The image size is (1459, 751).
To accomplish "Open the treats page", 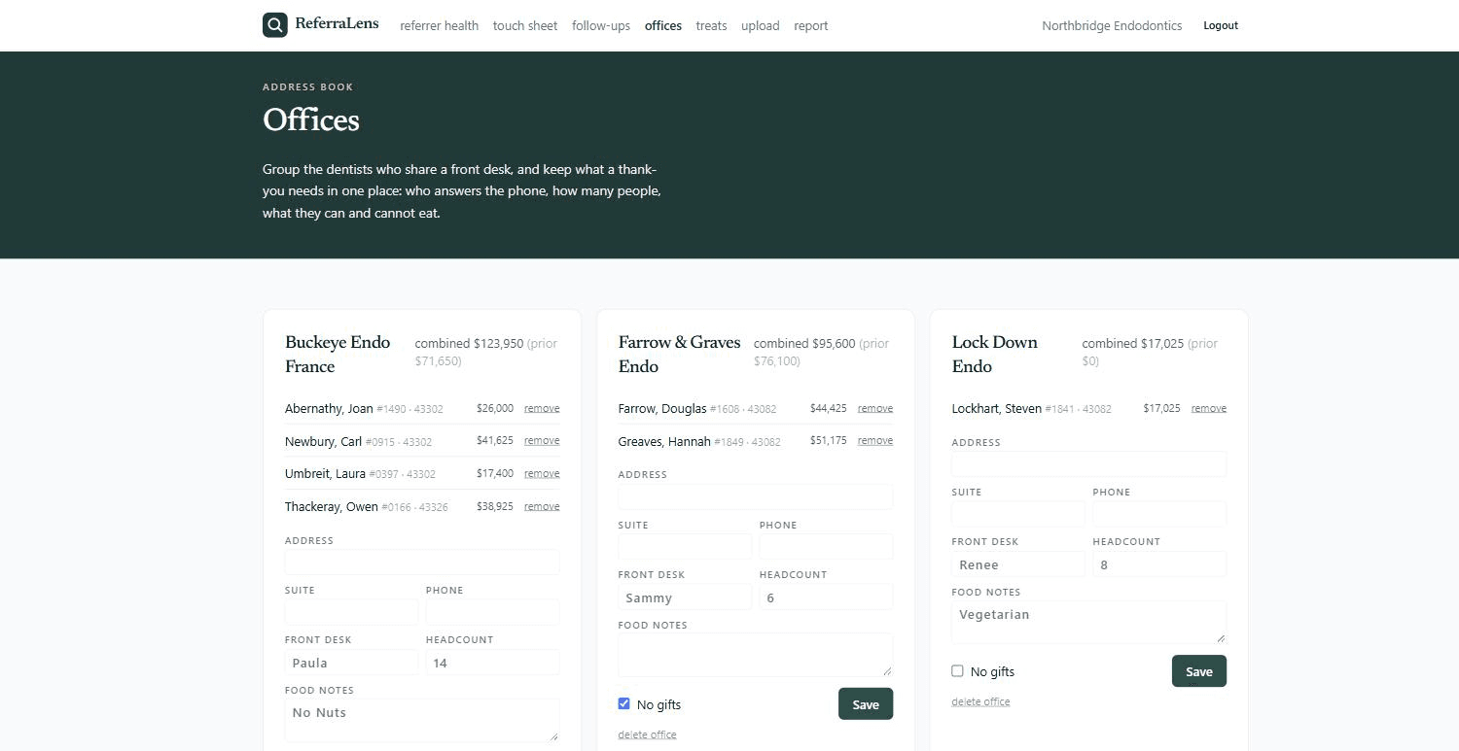I will pos(711,26).
